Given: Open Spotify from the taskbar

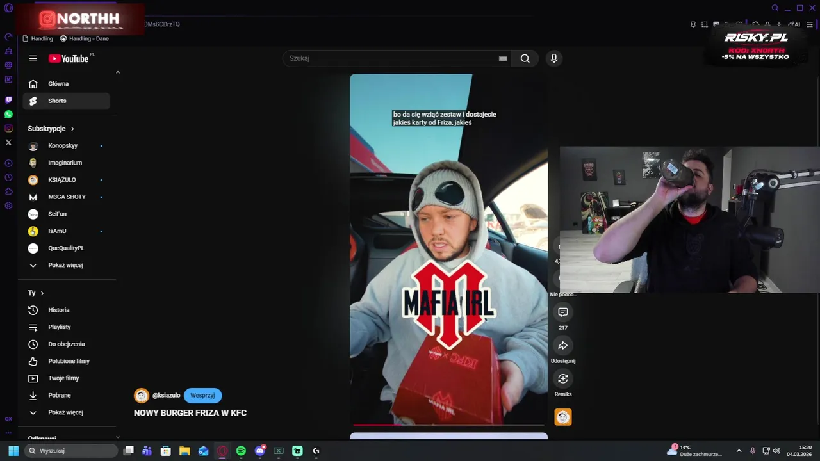Looking at the screenshot, I should (241, 451).
